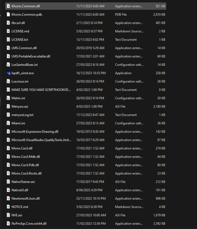197x229 pixels.
Task: Select the file name Mono.Cecil.dll
Action: pos(22,148)
